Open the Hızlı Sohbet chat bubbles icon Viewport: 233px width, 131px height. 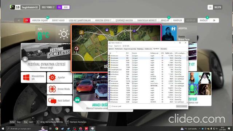(x=52, y=100)
